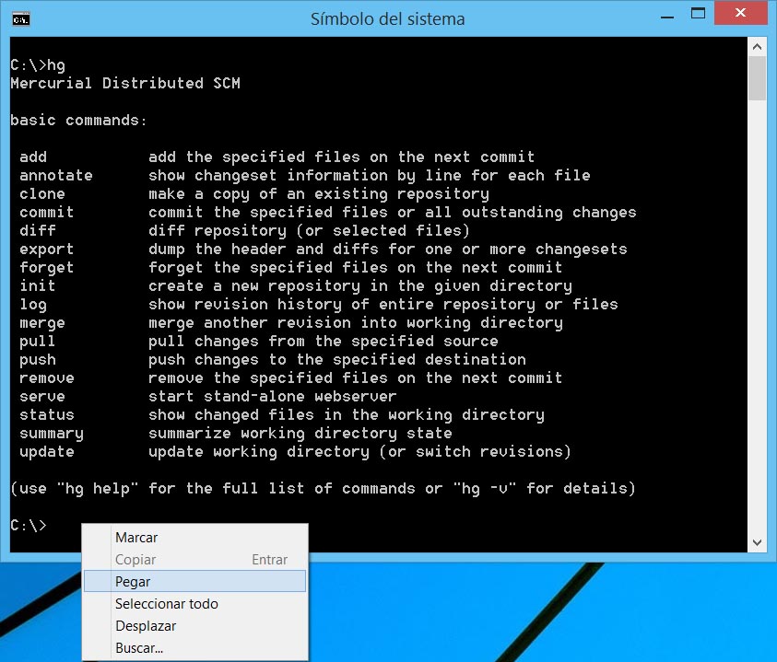This screenshot has width=777, height=662.
Task: Click the last C:\> prompt line
Action: pyautogui.click(x=29, y=526)
